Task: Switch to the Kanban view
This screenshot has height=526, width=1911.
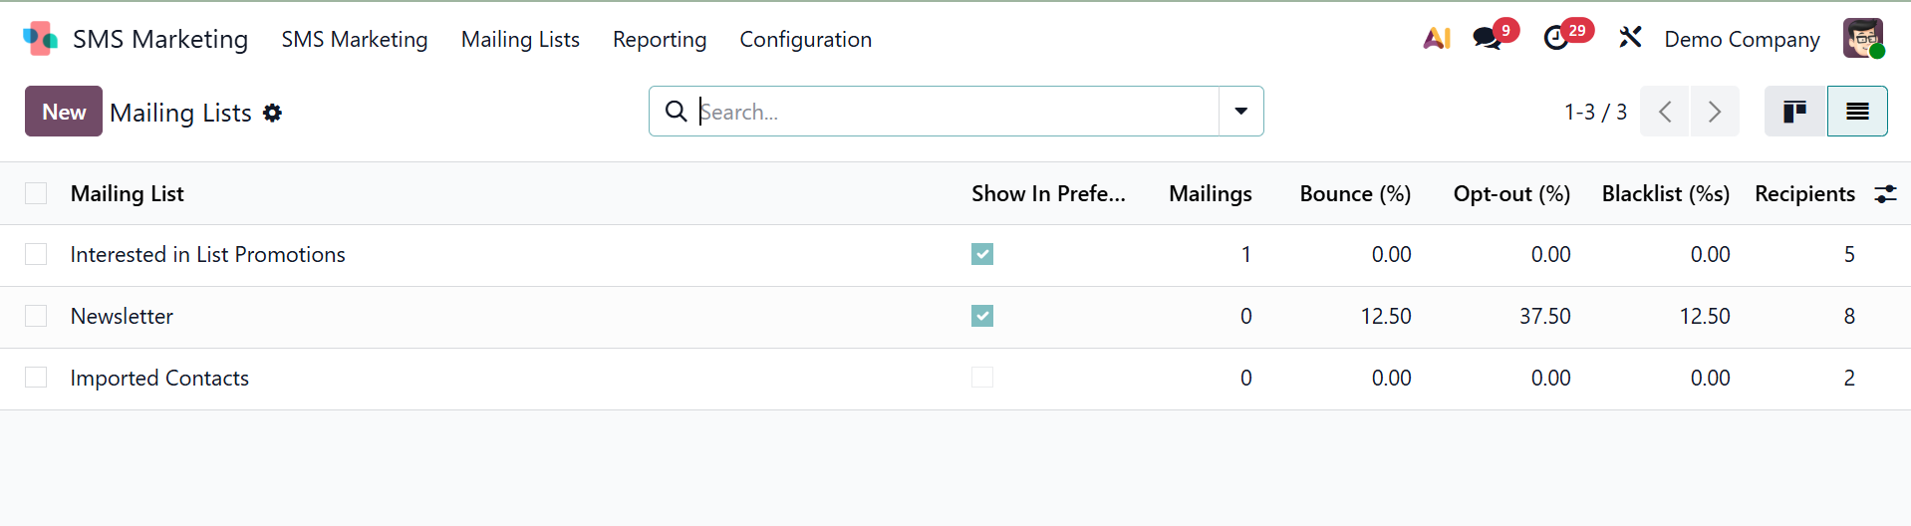Action: (1794, 112)
